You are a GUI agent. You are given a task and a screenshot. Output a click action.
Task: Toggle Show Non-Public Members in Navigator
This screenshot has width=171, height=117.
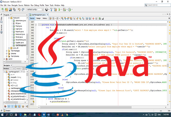click(x=16, y=106)
